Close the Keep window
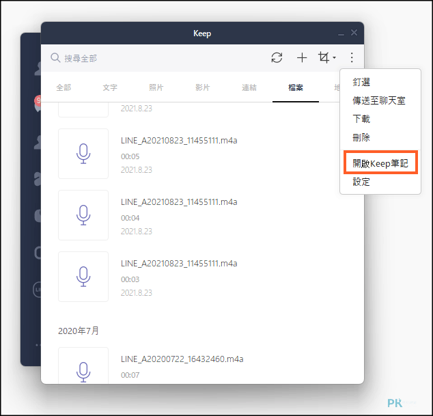 click(x=354, y=33)
